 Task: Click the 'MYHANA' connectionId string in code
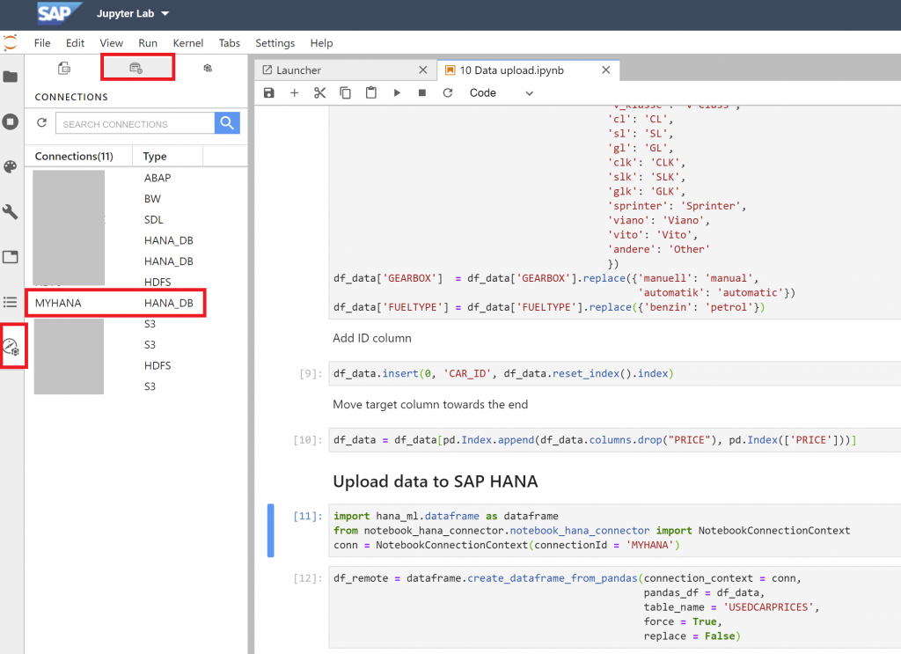click(652, 545)
